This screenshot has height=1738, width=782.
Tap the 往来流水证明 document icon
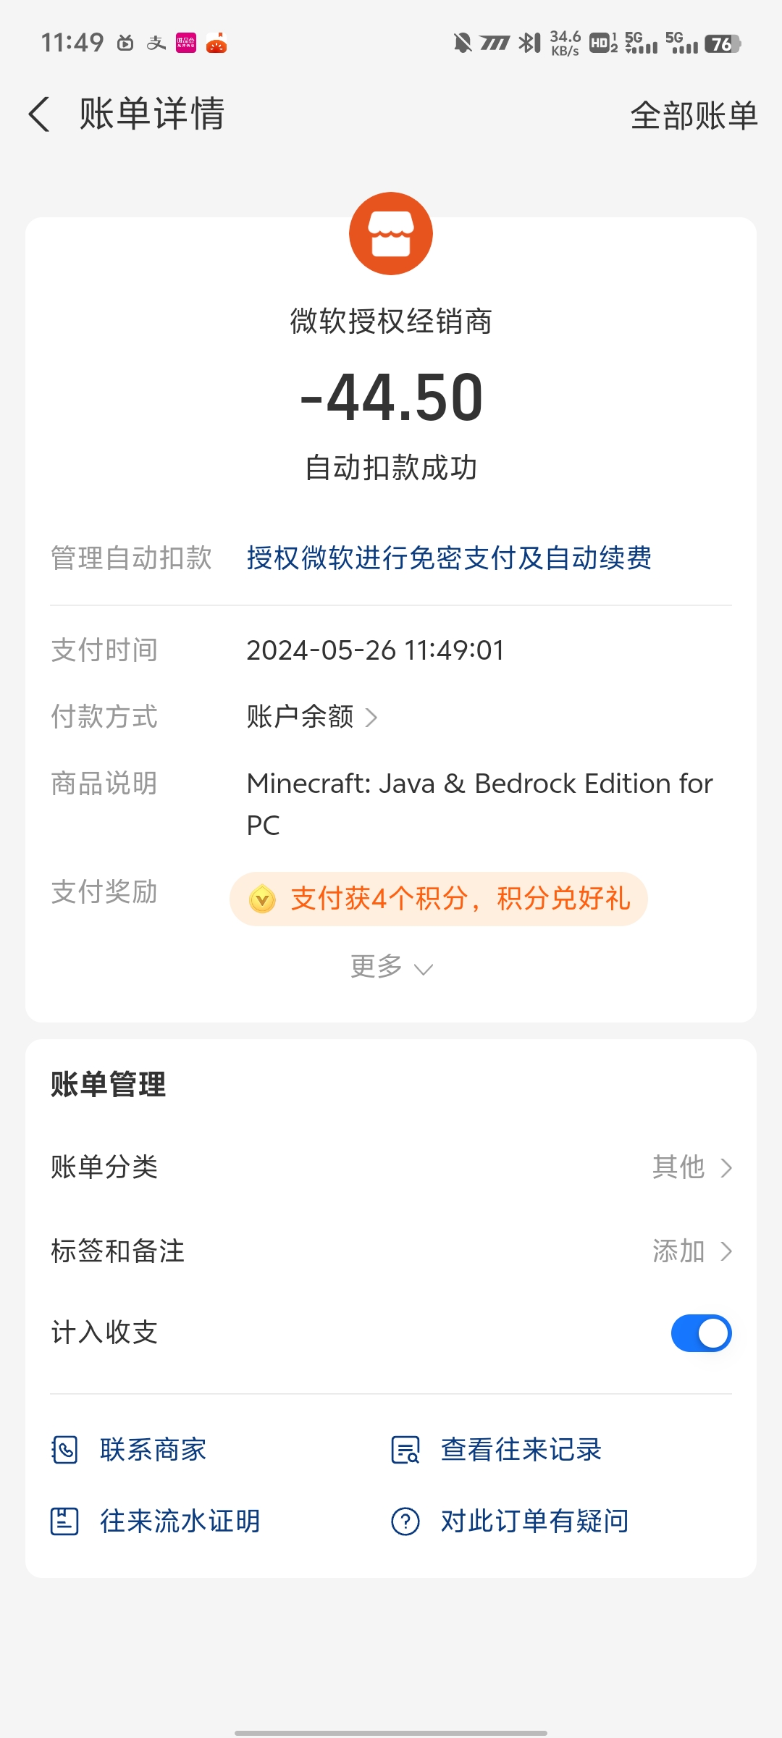(64, 1521)
